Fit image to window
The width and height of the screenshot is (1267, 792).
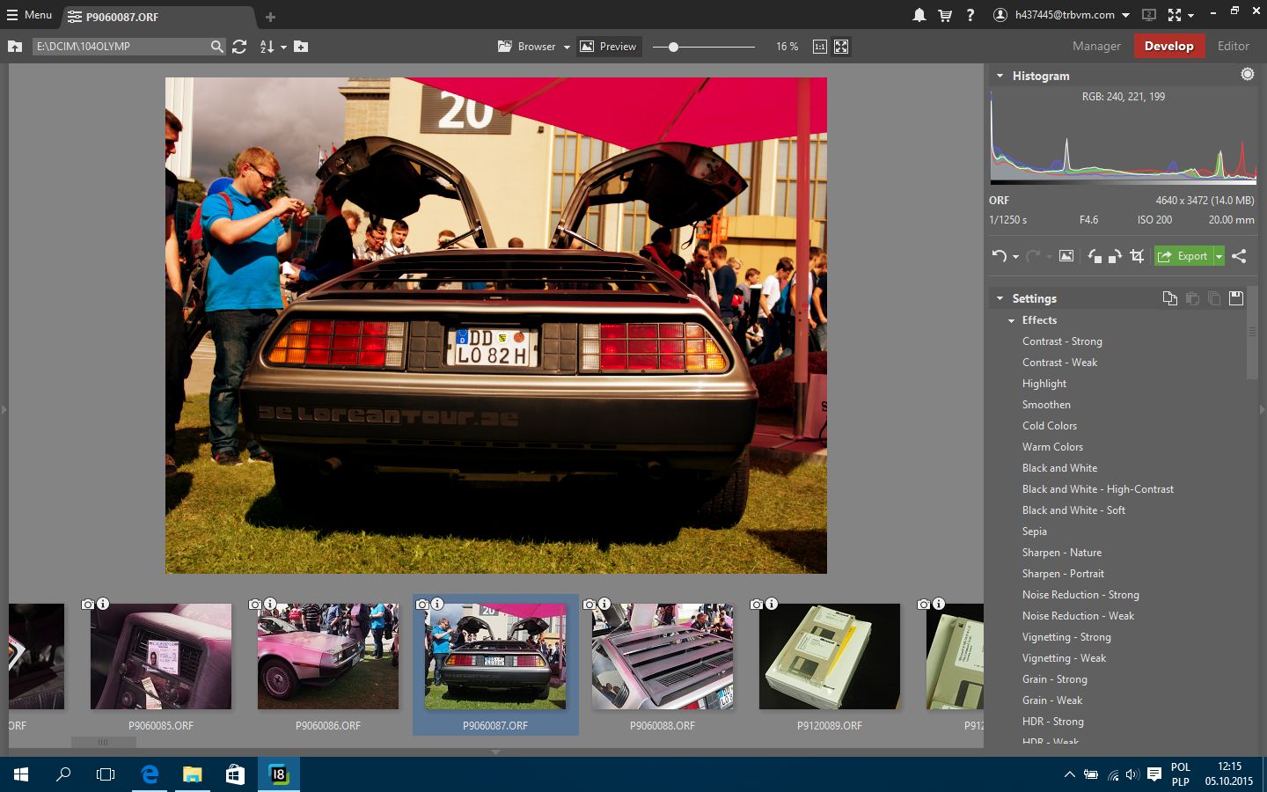841,47
